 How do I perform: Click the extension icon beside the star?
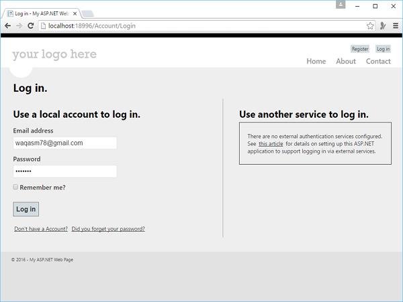[383, 25]
